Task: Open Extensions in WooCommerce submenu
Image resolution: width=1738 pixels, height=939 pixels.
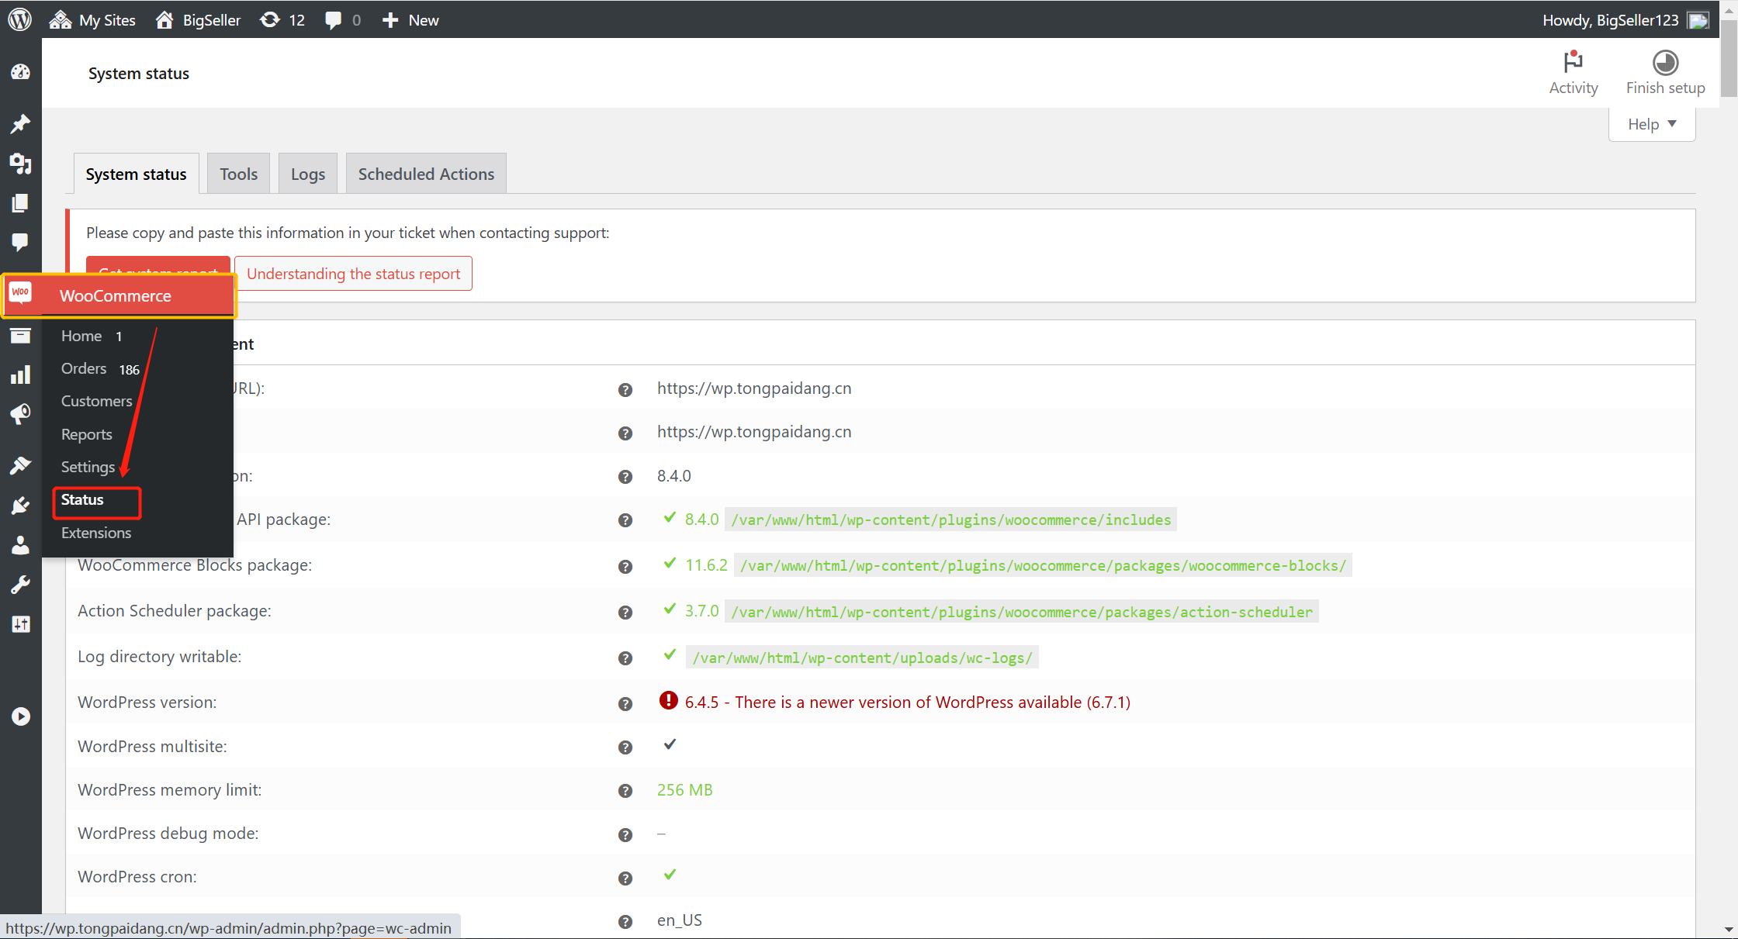Action: point(96,533)
